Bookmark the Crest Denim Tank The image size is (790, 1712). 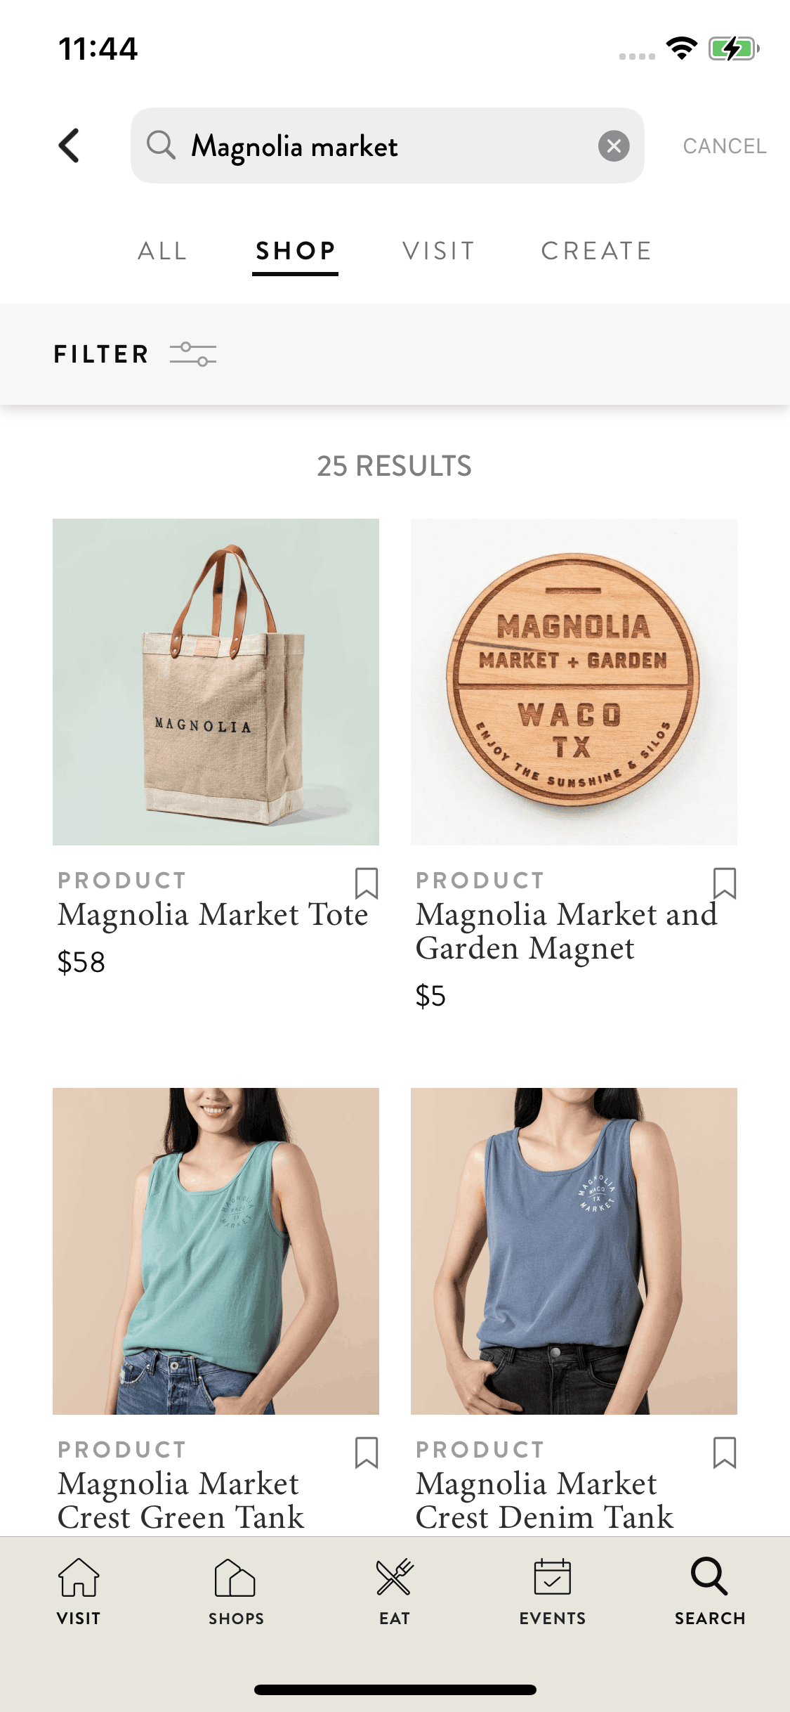pos(725,1453)
